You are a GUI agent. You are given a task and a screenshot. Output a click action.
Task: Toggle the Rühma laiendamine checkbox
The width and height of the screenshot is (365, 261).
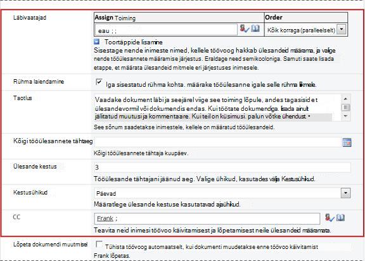pos(99,82)
